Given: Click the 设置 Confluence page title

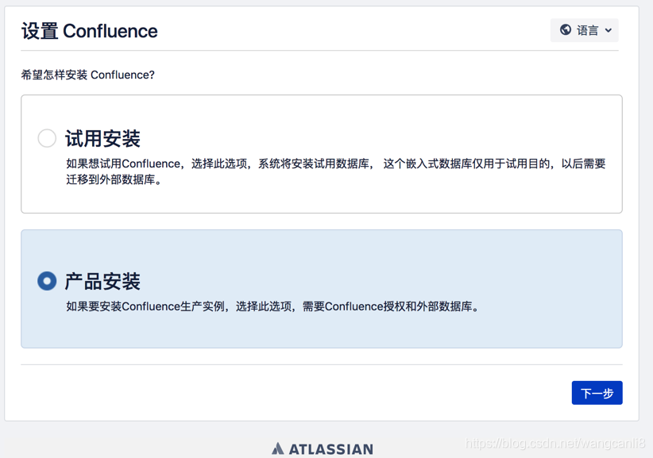Looking at the screenshot, I should point(90,31).
